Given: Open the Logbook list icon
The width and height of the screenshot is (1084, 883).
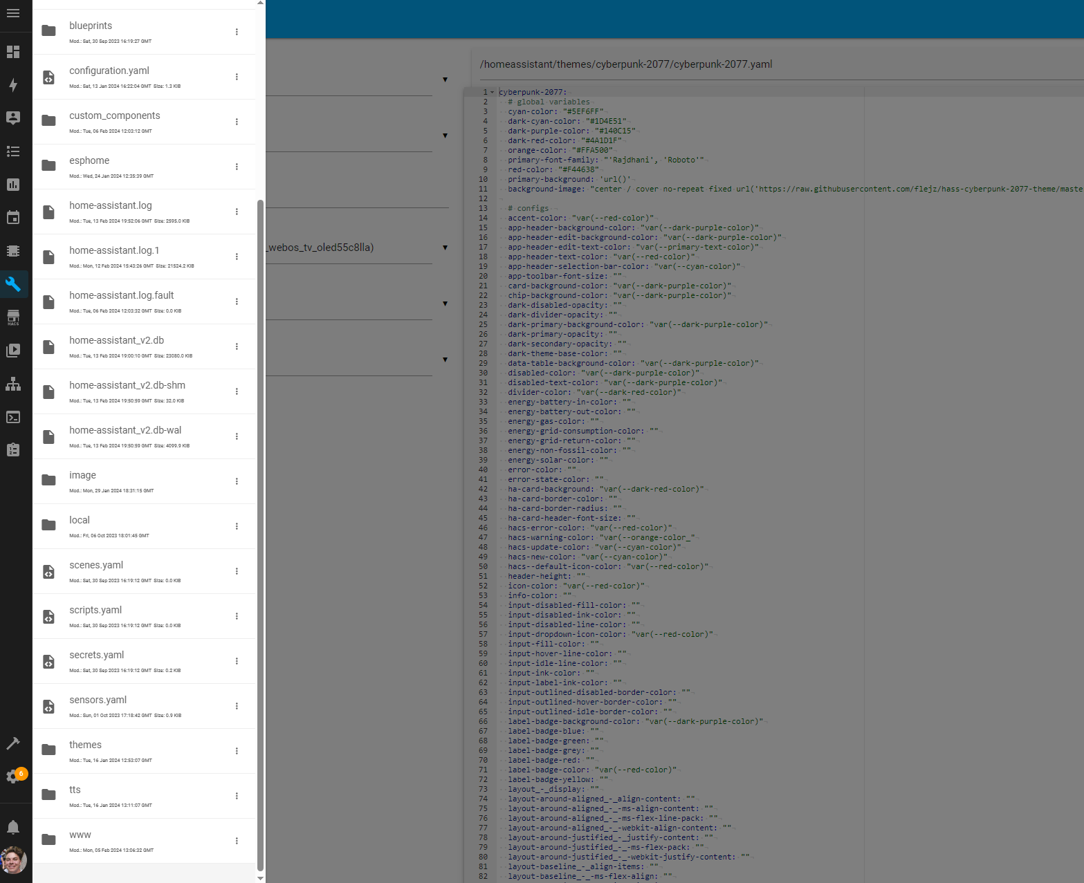Looking at the screenshot, I should tap(13, 151).
